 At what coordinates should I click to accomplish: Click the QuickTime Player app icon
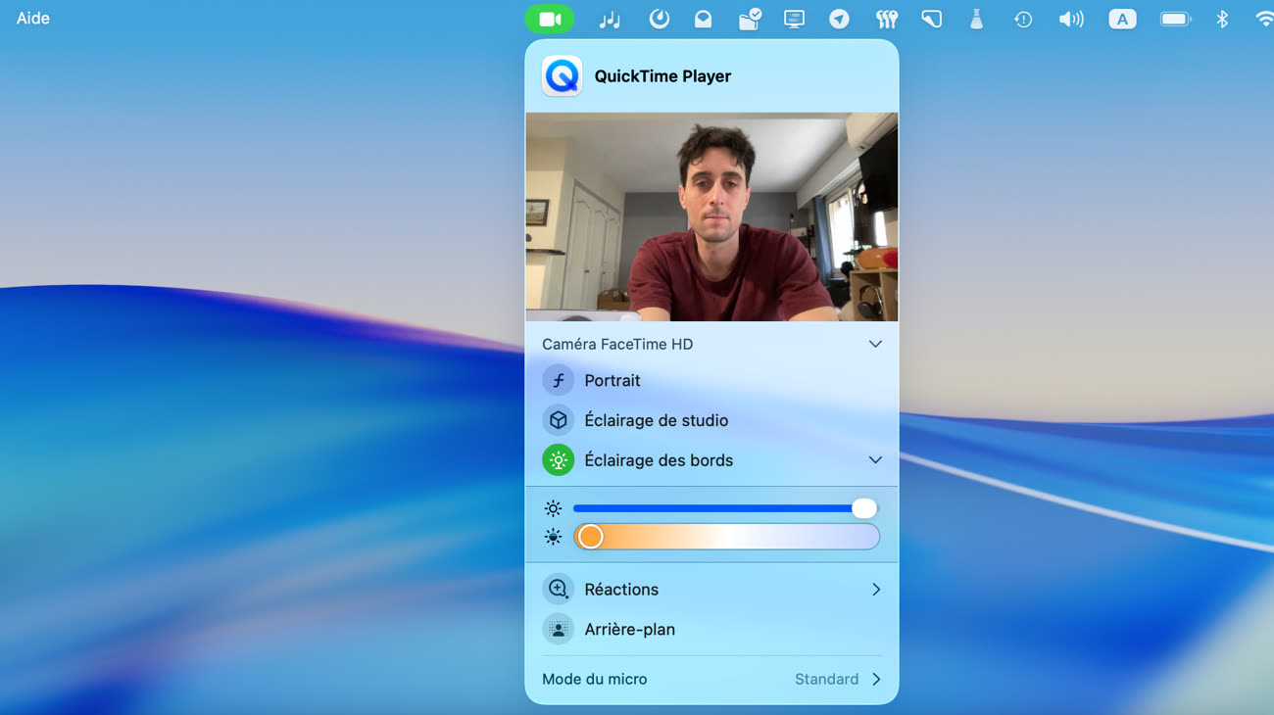click(x=562, y=76)
